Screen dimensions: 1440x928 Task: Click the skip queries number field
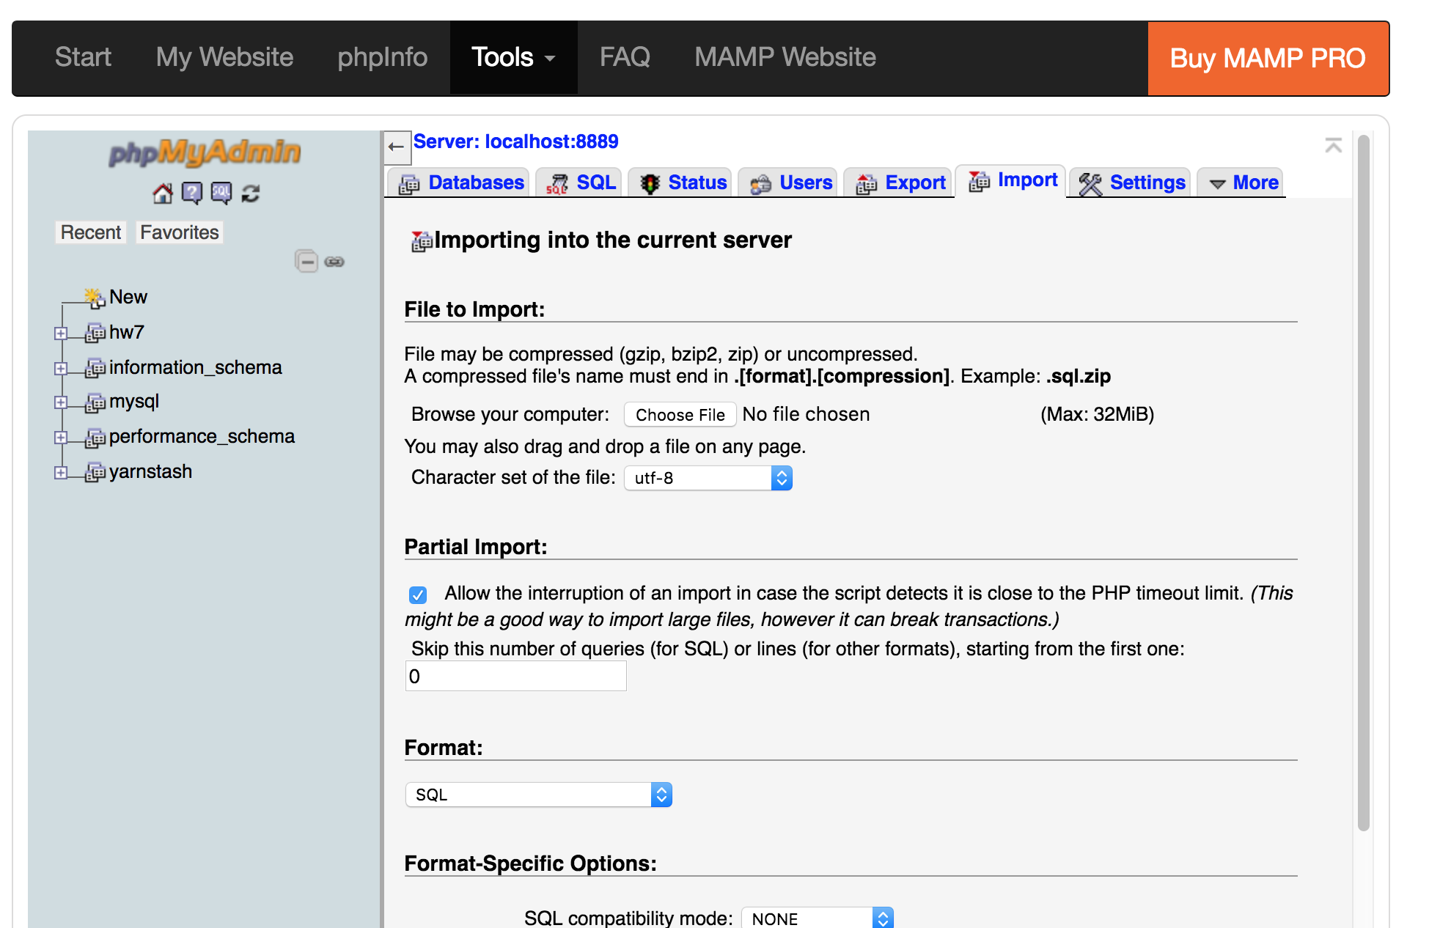tap(516, 677)
